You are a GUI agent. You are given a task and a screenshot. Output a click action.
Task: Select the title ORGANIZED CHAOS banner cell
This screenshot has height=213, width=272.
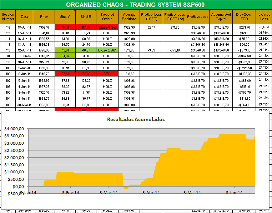click(x=136, y=5)
